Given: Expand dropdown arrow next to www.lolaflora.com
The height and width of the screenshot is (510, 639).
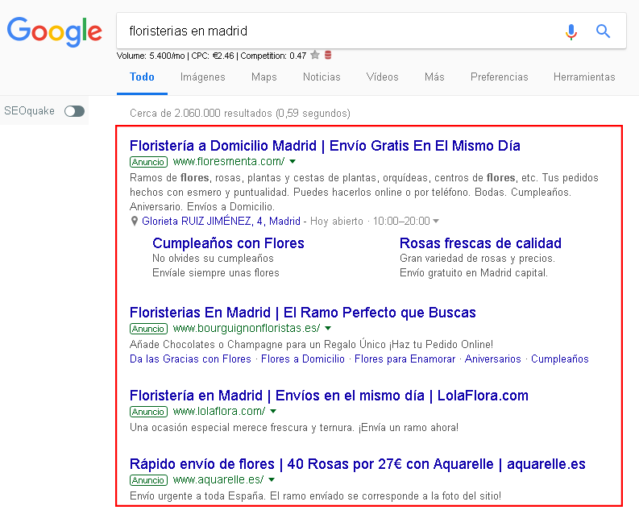Looking at the screenshot, I should pos(273,412).
